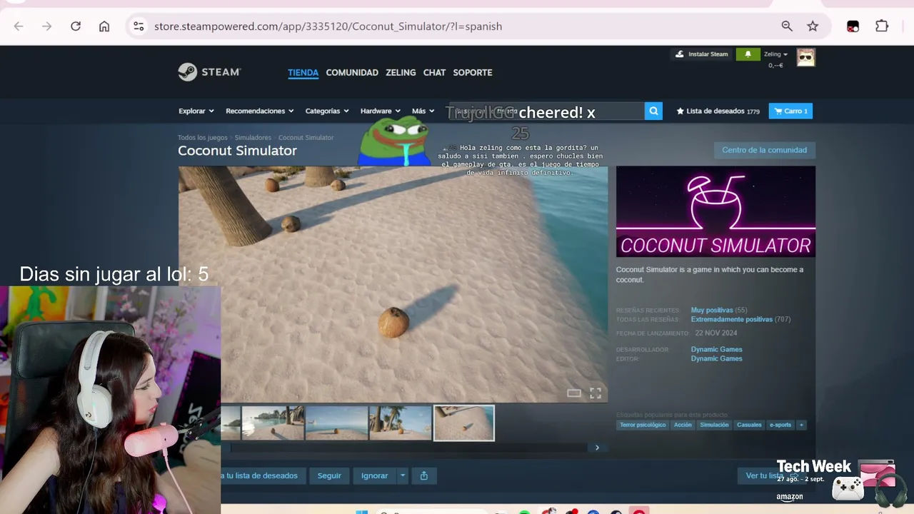The width and height of the screenshot is (914, 514).
Task: Open the CHAT tab
Action: (434, 72)
